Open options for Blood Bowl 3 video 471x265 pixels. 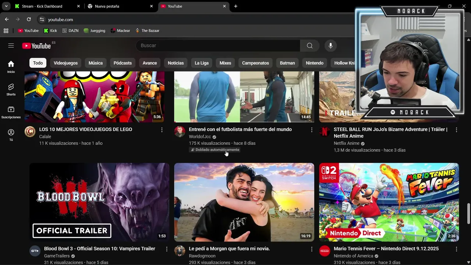pos(166,249)
